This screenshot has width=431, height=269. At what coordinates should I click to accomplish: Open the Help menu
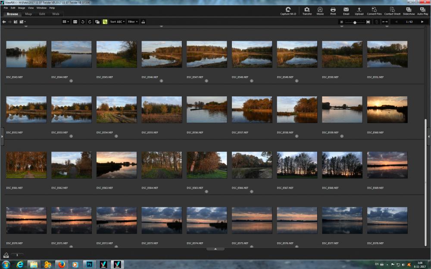[52, 8]
